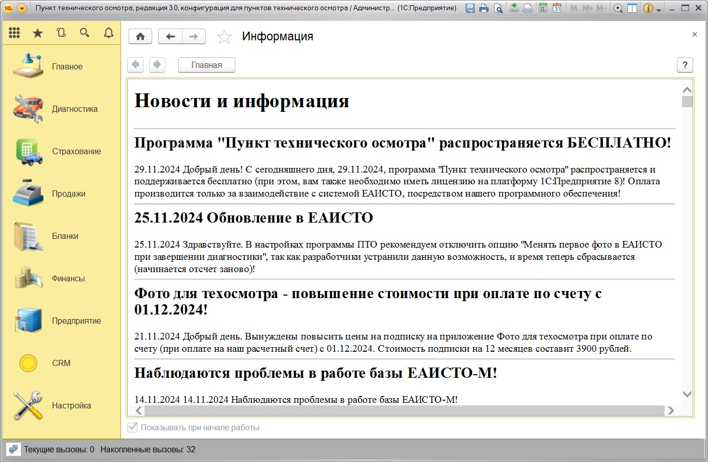Open the calendar from the title bar
708x462 pixels.
tap(556, 8)
